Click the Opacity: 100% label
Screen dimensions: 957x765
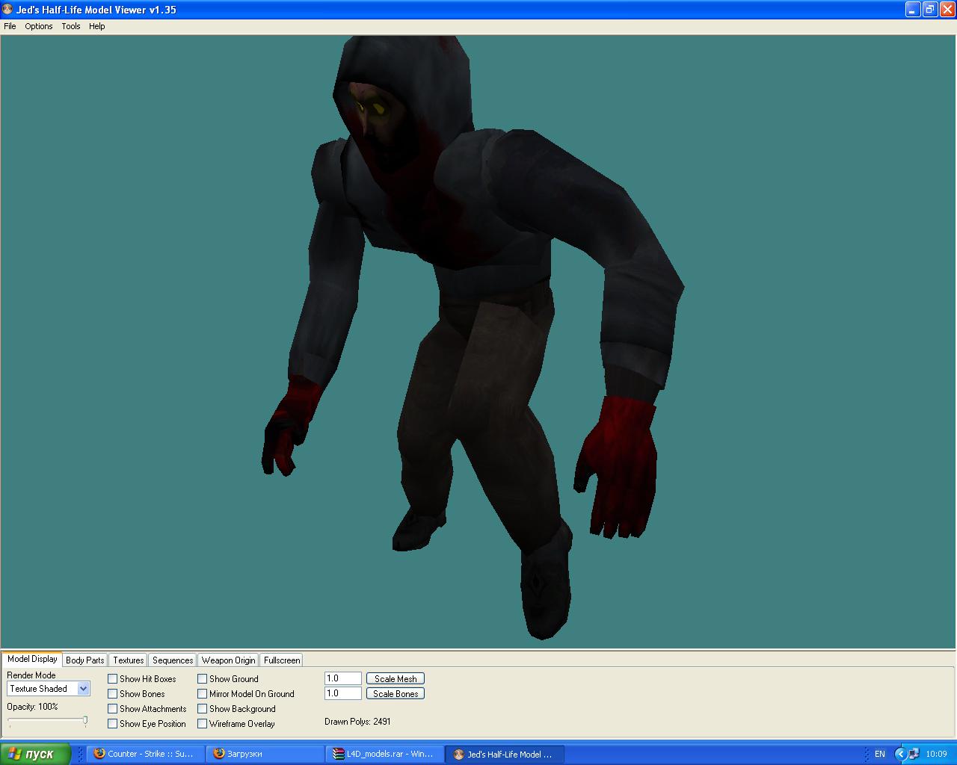[32, 707]
